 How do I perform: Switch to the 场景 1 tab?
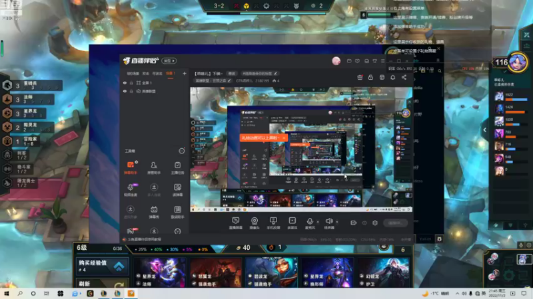[171, 73]
